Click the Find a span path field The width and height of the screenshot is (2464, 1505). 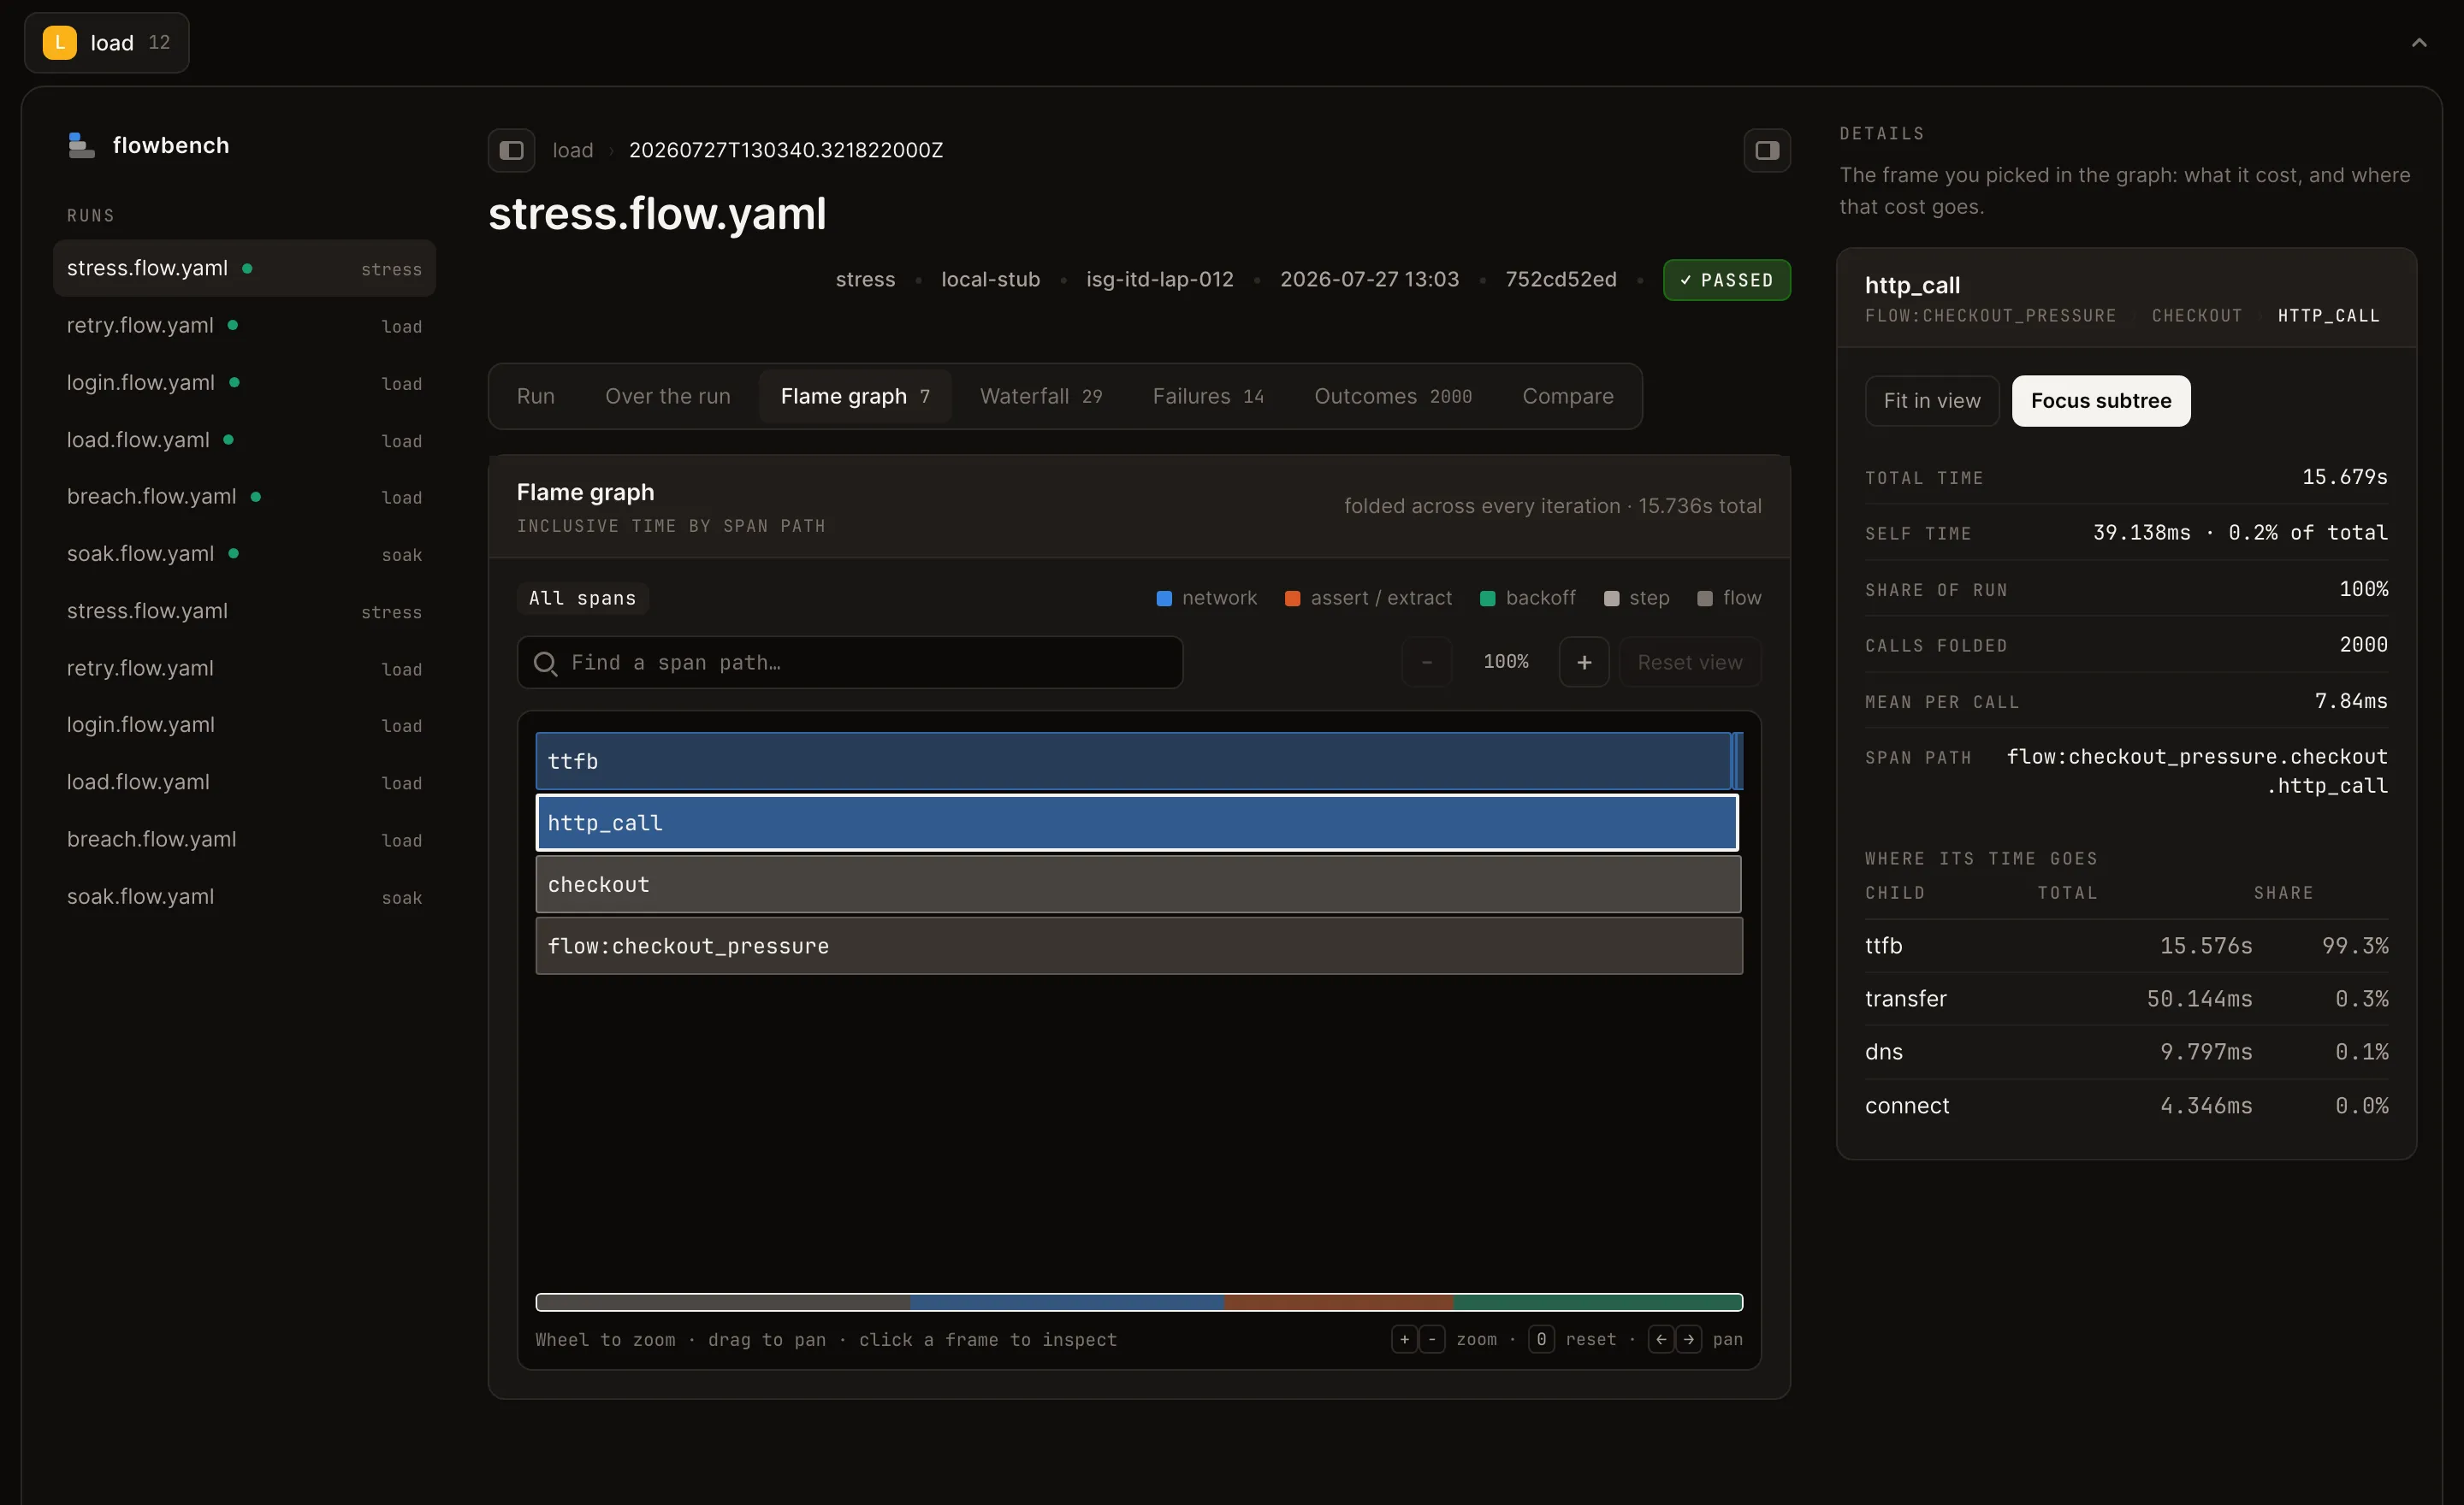[850, 663]
